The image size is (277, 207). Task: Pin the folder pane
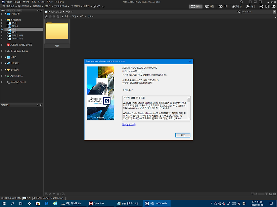(38, 11)
